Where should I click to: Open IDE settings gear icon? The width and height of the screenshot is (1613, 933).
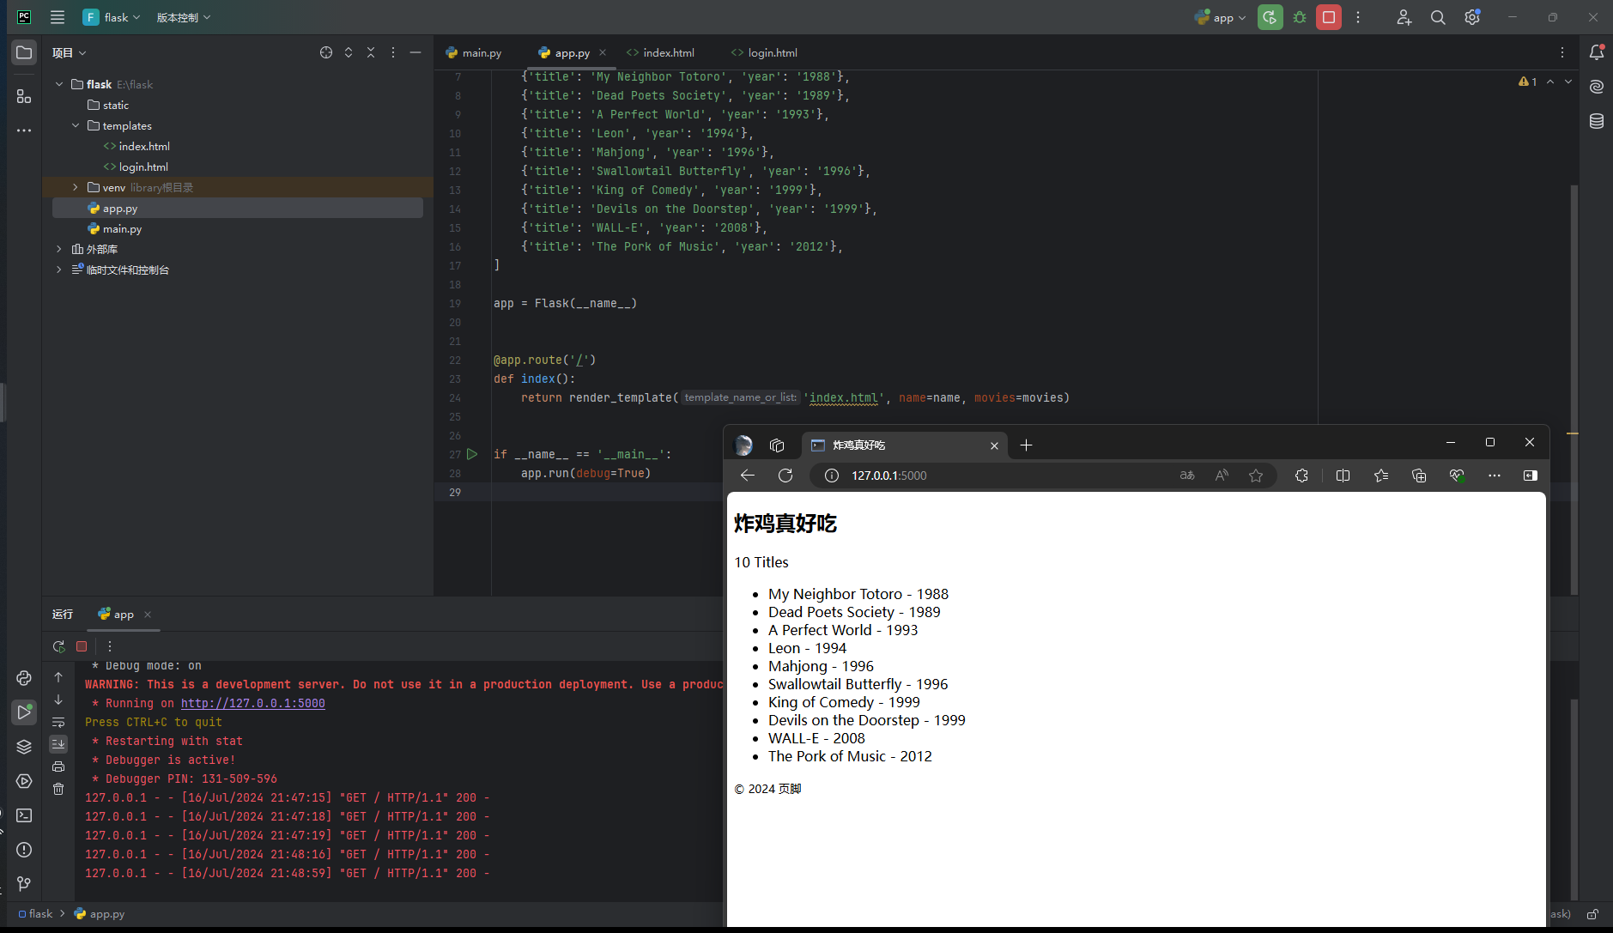(x=1471, y=17)
